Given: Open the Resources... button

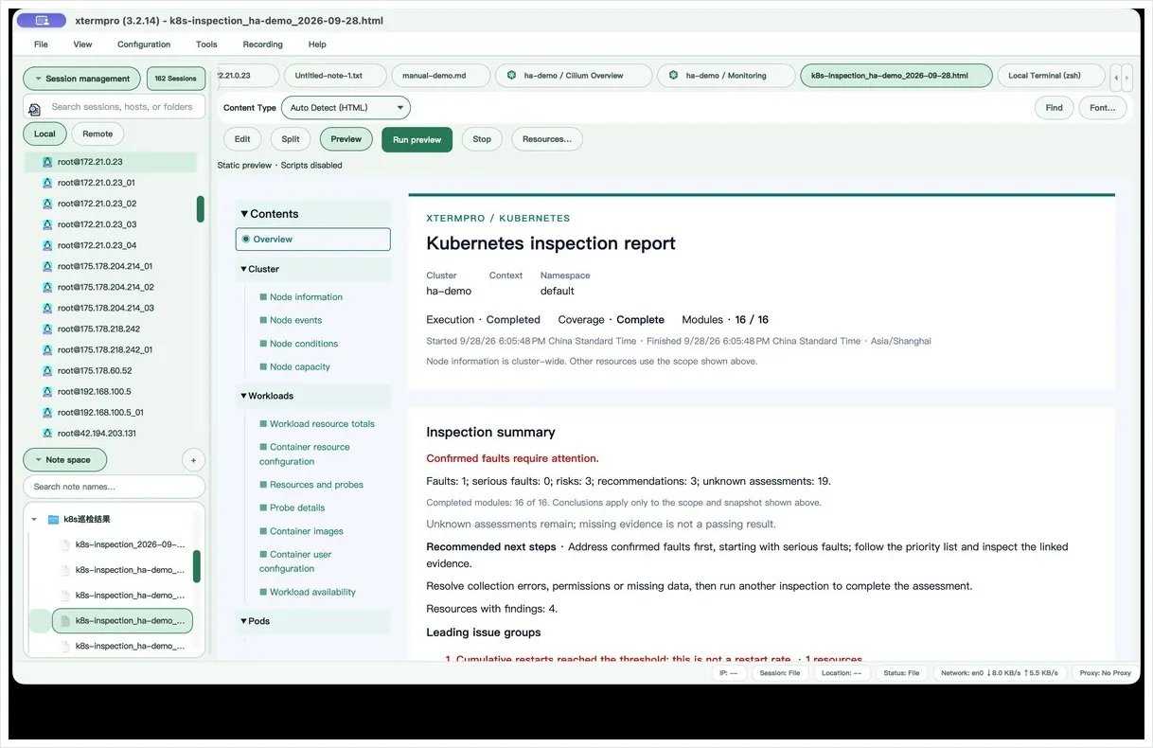Looking at the screenshot, I should tap(547, 139).
